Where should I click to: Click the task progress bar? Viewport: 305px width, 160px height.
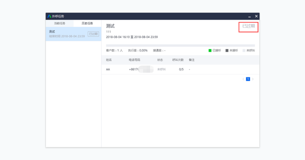click(x=180, y=46)
